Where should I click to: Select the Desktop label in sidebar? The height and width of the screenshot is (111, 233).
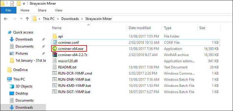coord(22,93)
